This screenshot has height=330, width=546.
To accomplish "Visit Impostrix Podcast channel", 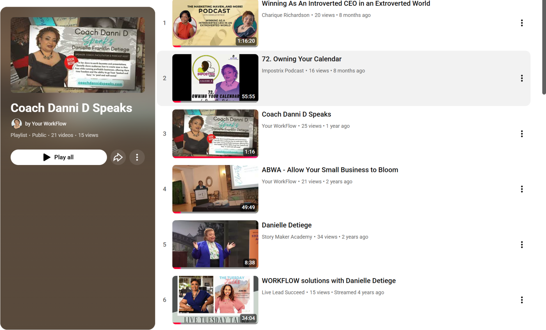I will 283,71.
